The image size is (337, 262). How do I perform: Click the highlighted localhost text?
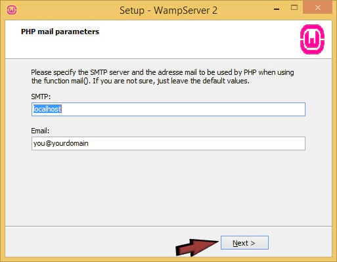47,109
